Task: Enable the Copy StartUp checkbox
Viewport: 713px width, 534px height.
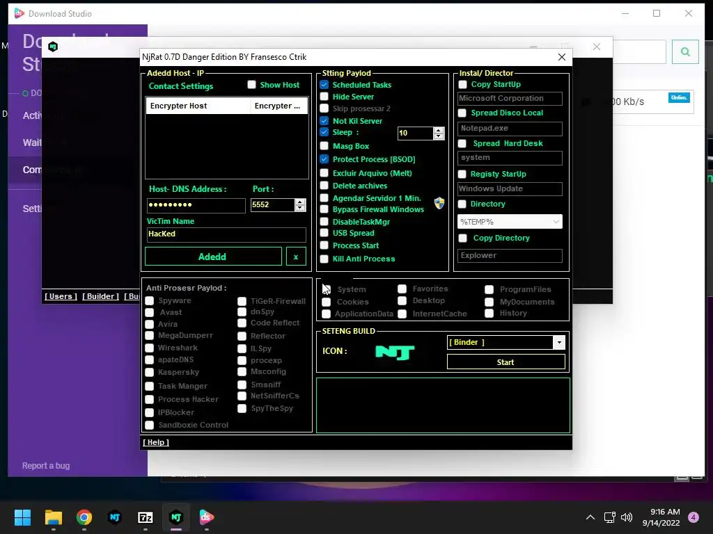Action: 462,84
